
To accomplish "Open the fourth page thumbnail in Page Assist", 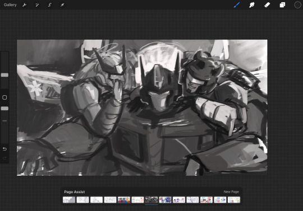I will [110, 200].
